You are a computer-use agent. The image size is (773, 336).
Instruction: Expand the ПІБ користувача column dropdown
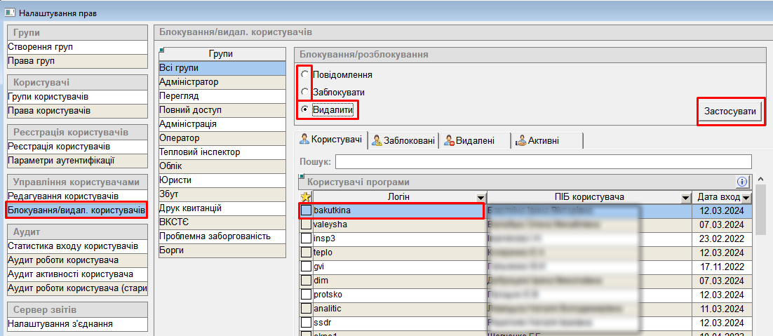click(685, 198)
